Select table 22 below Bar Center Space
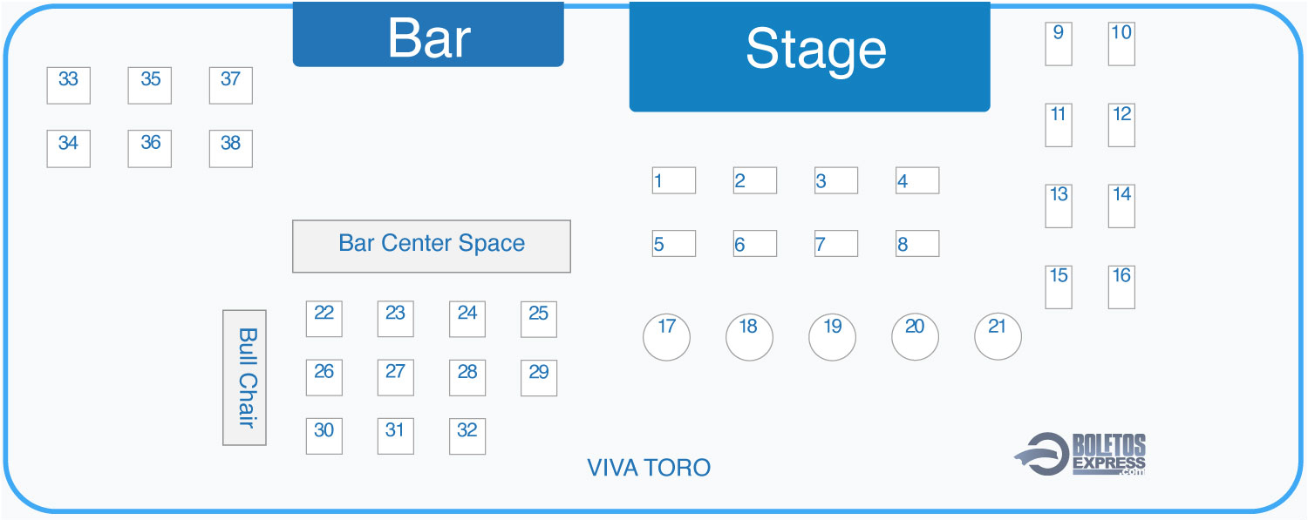Screen dimensions: 1308x520 click(x=324, y=319)
